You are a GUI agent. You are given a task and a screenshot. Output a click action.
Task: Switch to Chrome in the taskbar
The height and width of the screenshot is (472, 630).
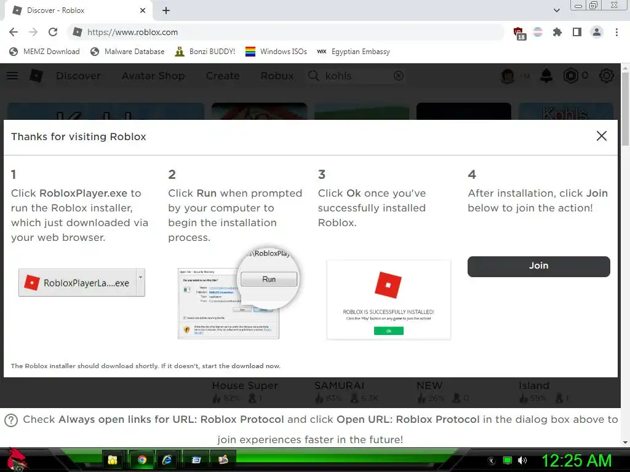pos(142,460)
